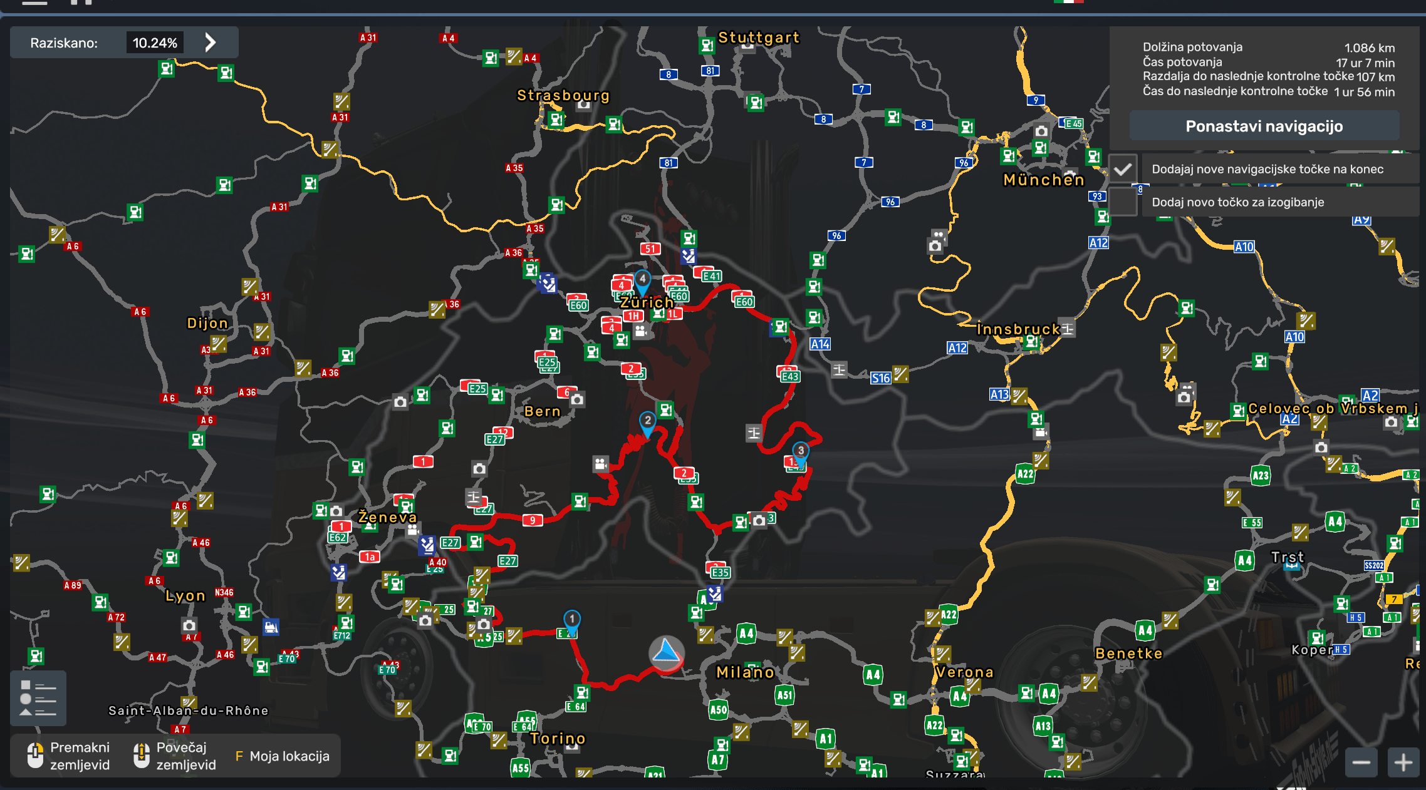The height and width of the screenshot is (790, 1426).
Task: Open the map legend list icon
Action: (x=38, y=698)
